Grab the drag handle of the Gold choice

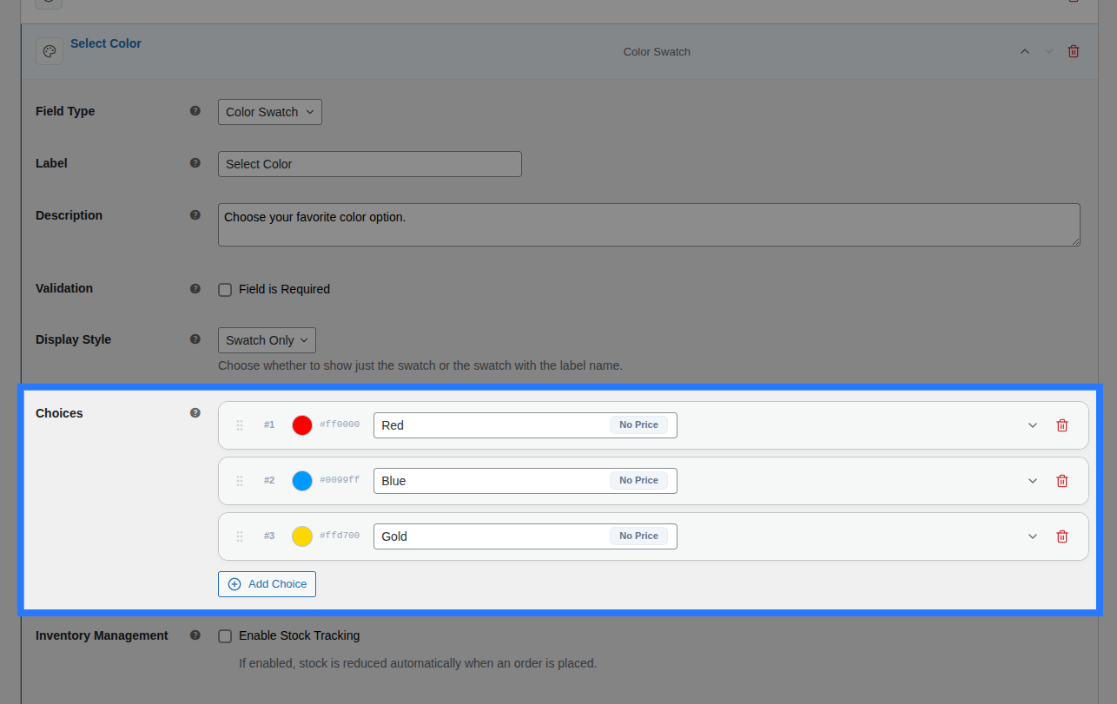point(240,536)
